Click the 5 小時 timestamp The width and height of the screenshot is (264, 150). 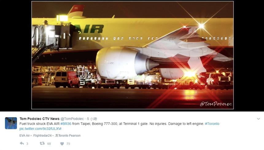tap(92, 119)
